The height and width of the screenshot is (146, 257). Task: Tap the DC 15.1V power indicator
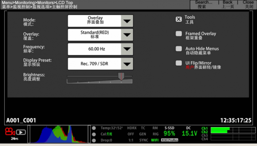[189, 132]
